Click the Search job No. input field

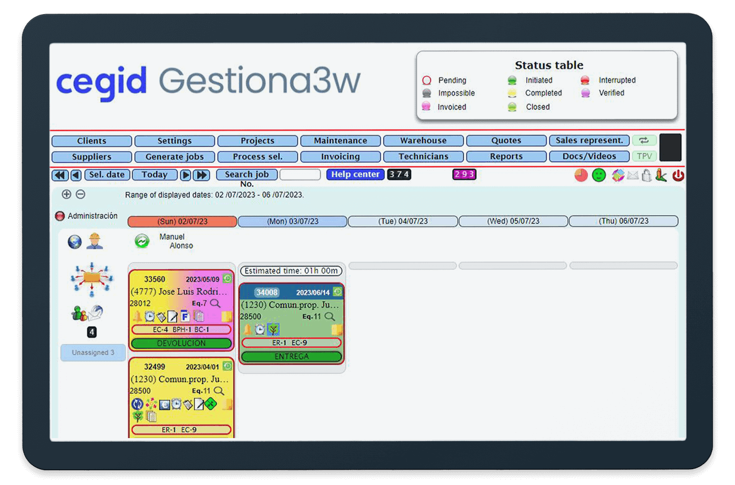coord(300,175)
